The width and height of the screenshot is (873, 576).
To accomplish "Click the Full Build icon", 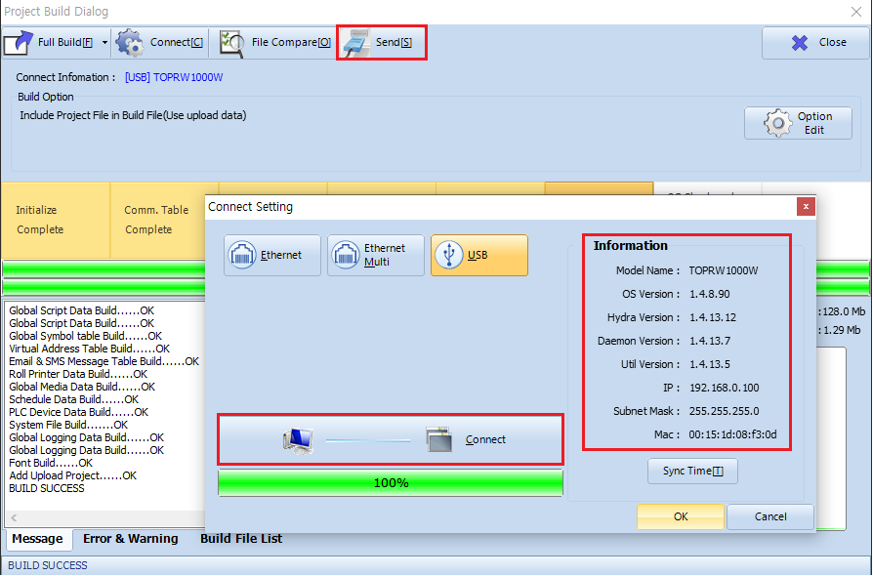I will pyautogui.click(x=19, y=42).
